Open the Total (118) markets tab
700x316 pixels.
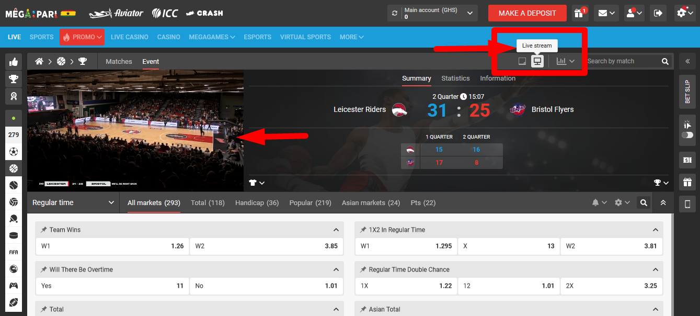208,202
